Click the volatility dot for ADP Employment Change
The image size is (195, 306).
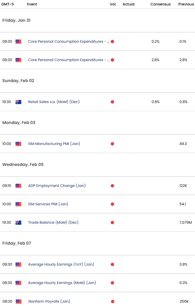pos(112,186)
